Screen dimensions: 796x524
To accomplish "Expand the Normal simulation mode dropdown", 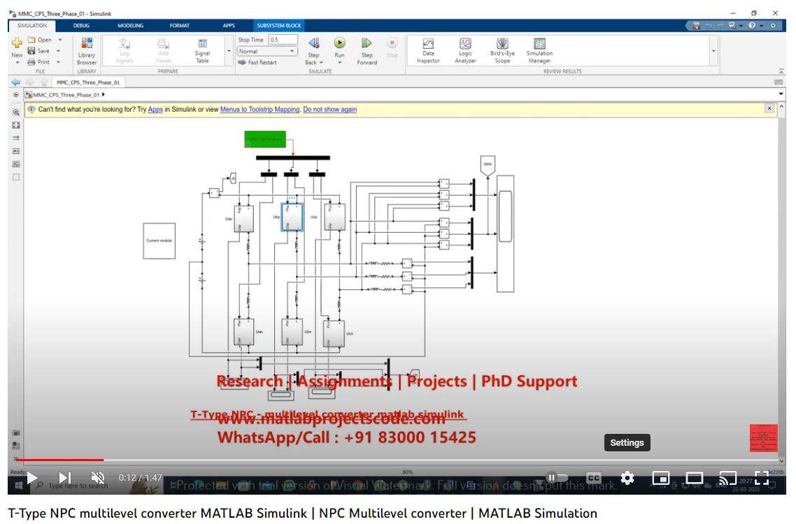I will point(292,52).
